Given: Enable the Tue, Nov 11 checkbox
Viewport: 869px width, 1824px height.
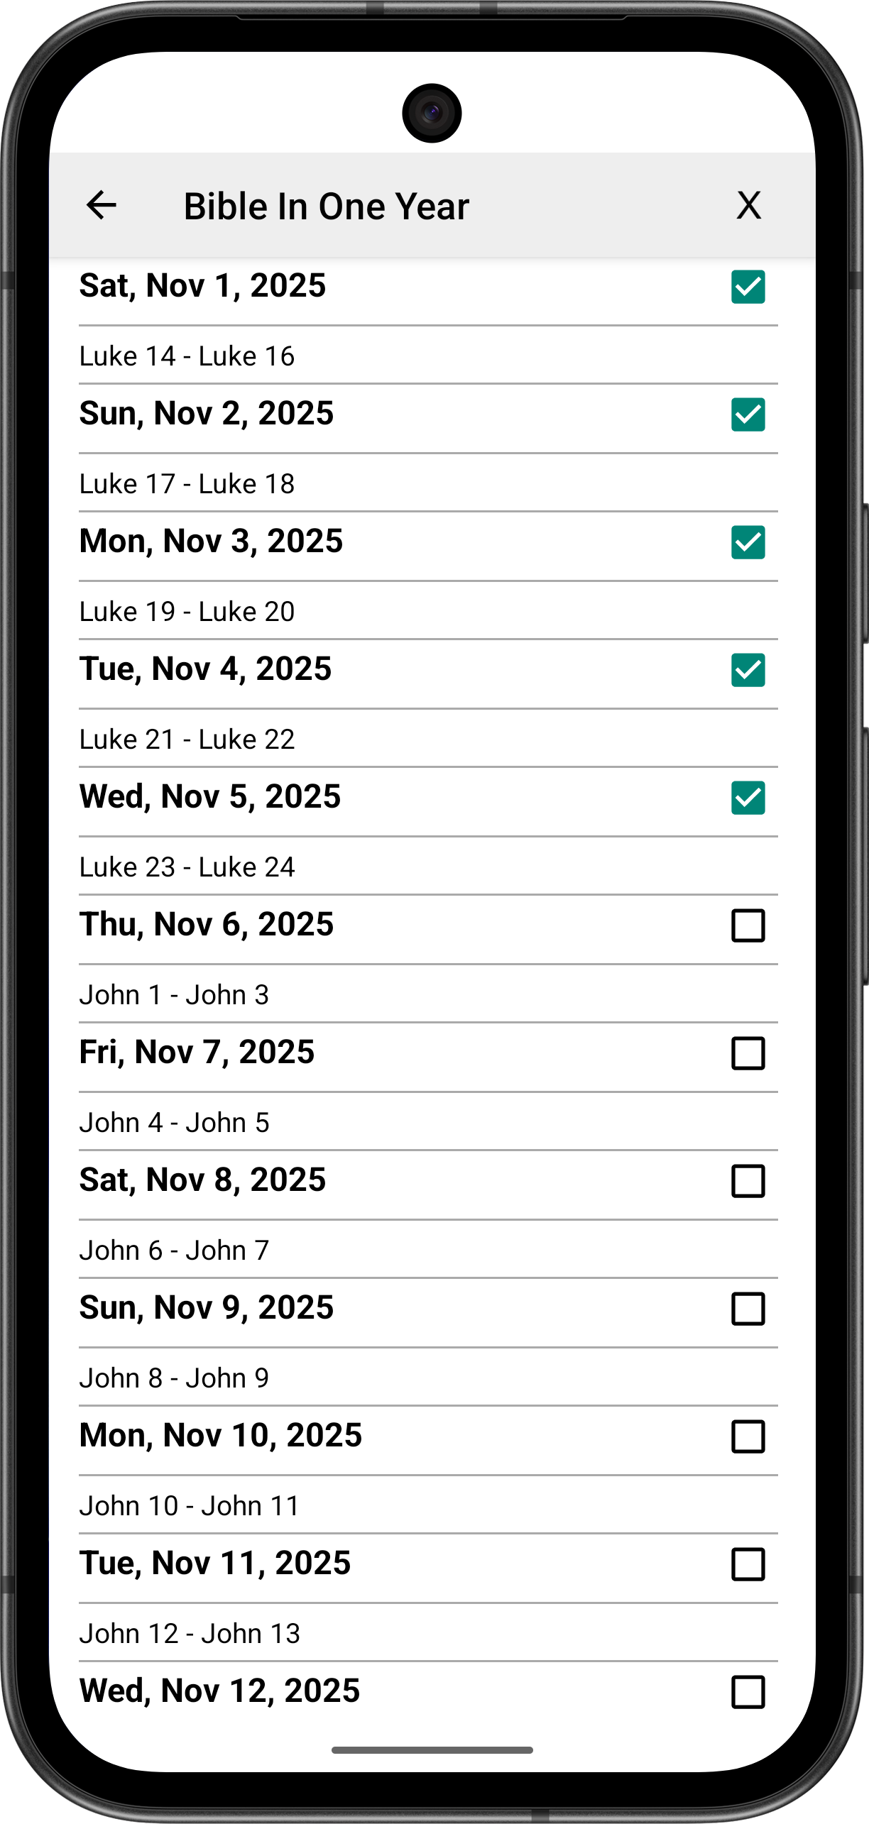Looking at the screenshot, I should pos(748,1564).
